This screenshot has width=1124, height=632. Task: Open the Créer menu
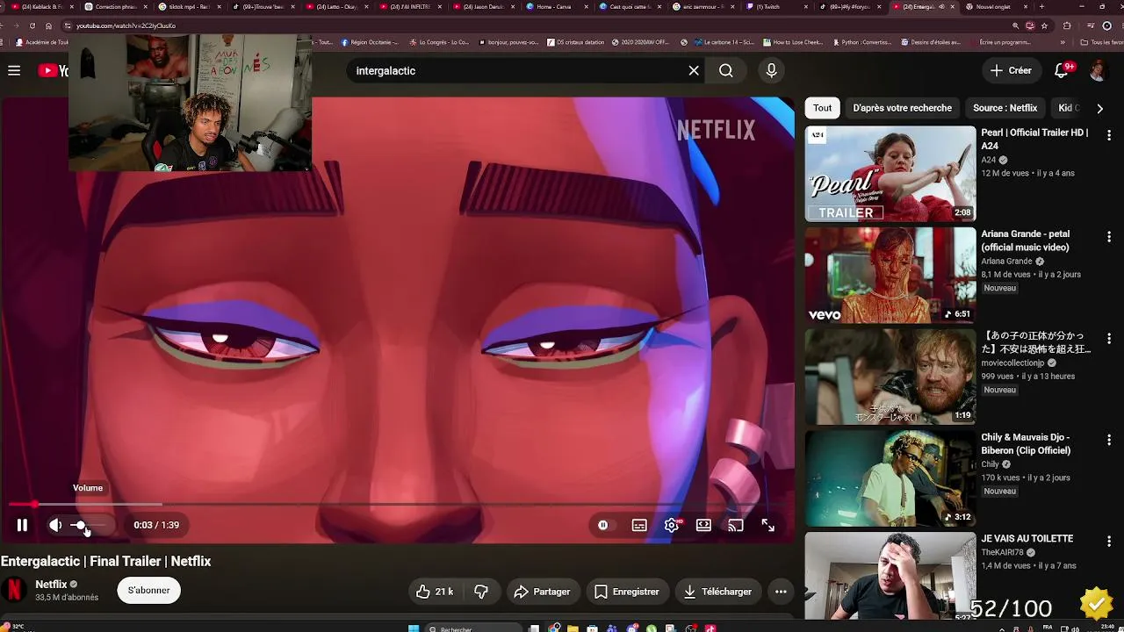tap(1011, 70)
